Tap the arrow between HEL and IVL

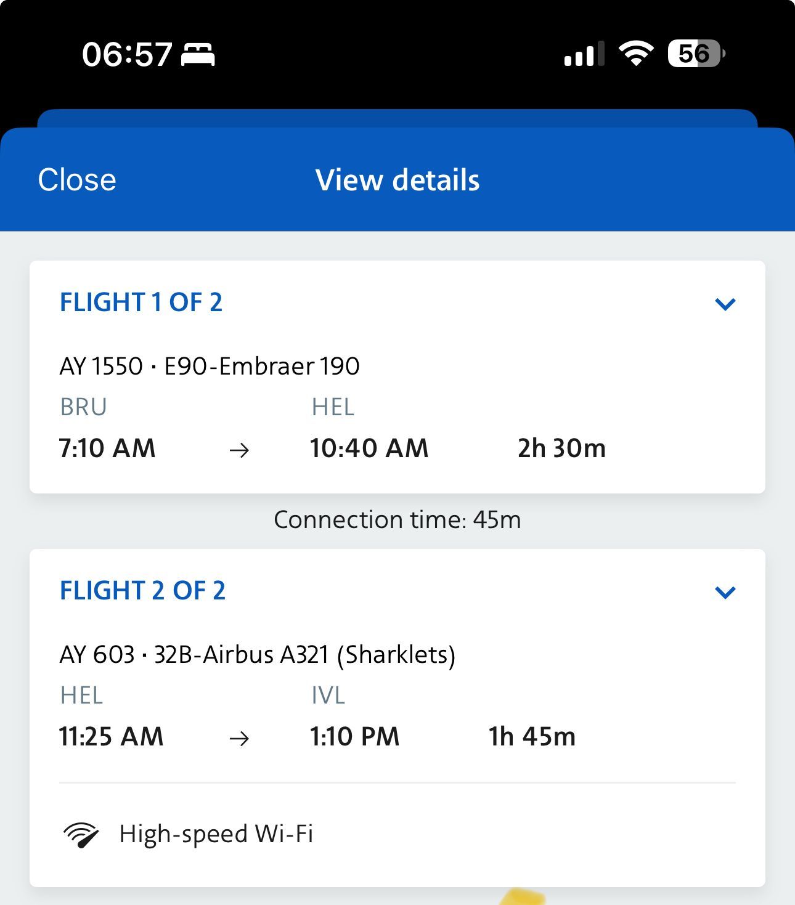239,738
